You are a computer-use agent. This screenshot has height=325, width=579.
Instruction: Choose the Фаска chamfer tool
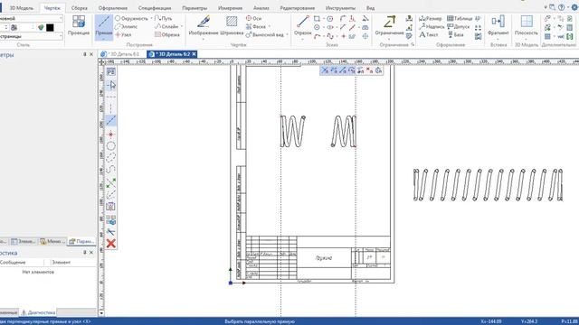[256, 26]
